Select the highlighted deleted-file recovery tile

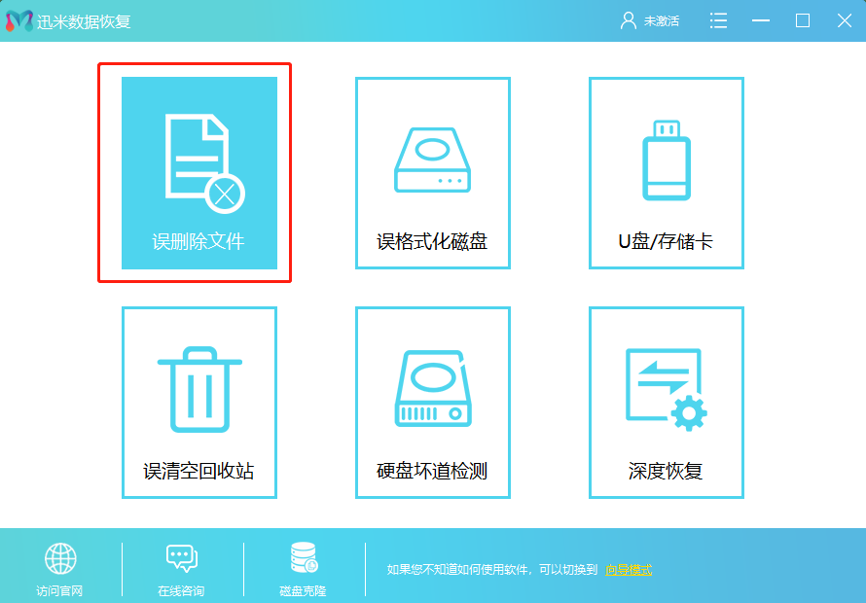(198, 172)
